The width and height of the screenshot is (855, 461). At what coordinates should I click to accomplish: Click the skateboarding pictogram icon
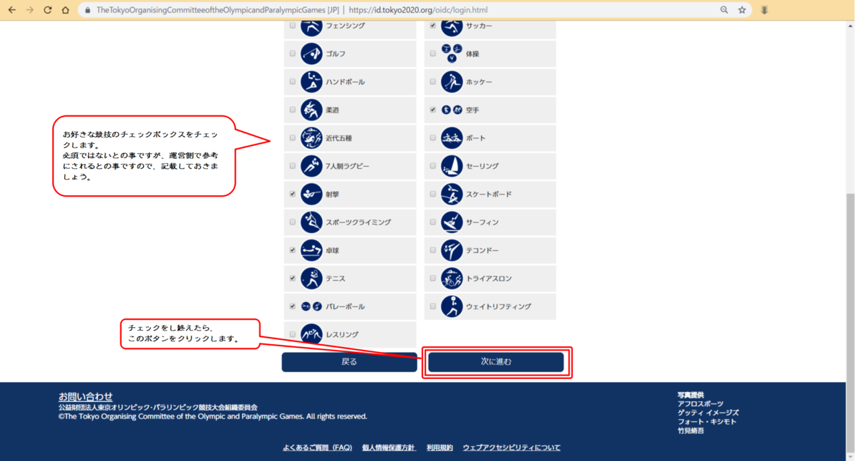(452, 195)
